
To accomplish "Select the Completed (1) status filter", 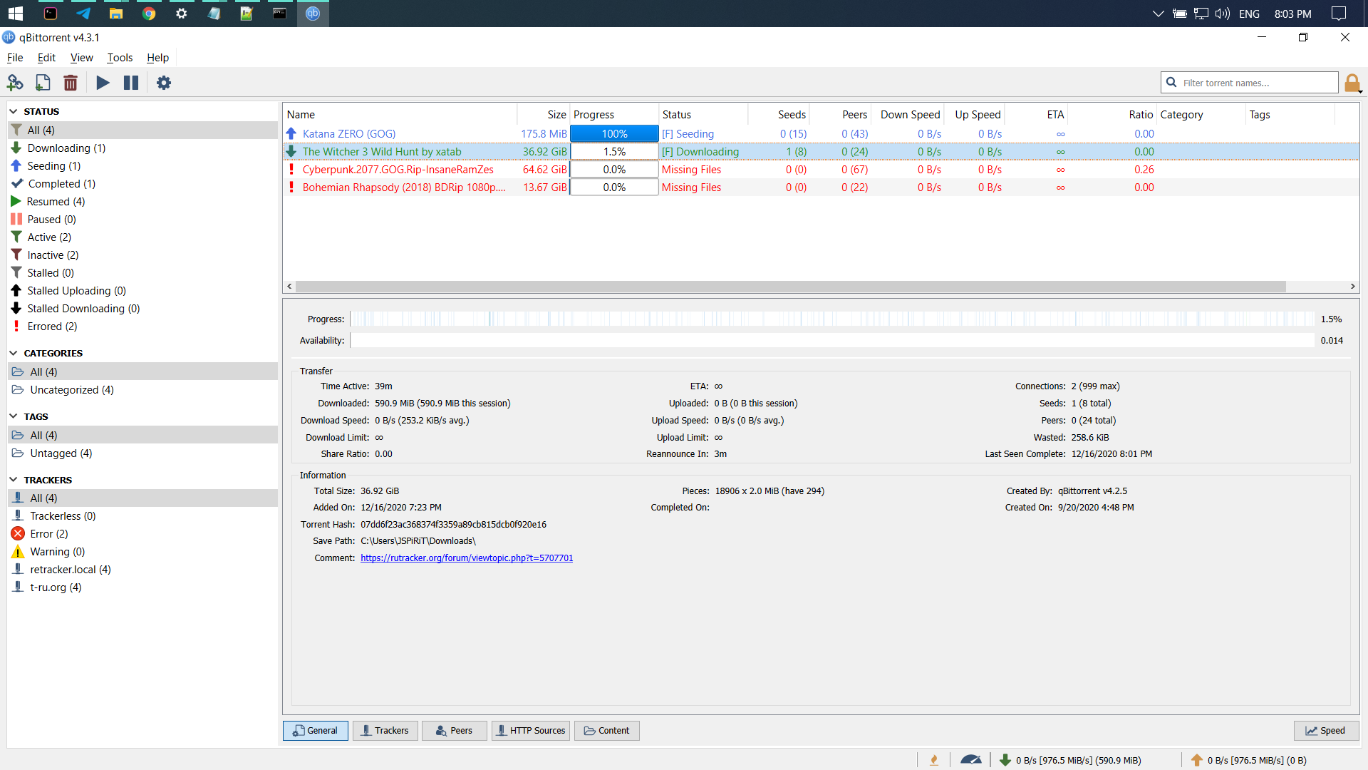I will point(142,183).
